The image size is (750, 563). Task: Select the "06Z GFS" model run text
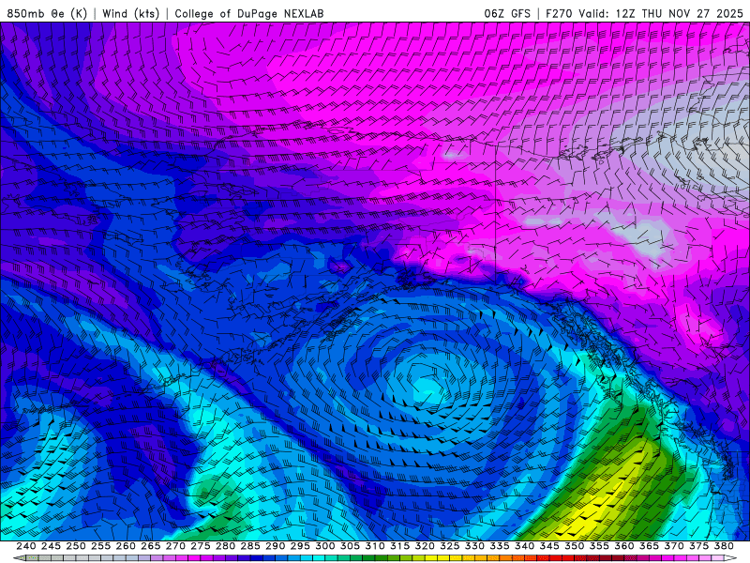[507, 13]
